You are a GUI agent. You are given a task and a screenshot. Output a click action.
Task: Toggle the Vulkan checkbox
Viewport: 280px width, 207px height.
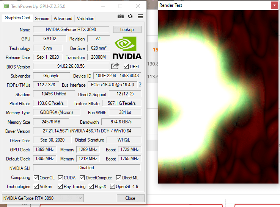(x=36, y=186)
